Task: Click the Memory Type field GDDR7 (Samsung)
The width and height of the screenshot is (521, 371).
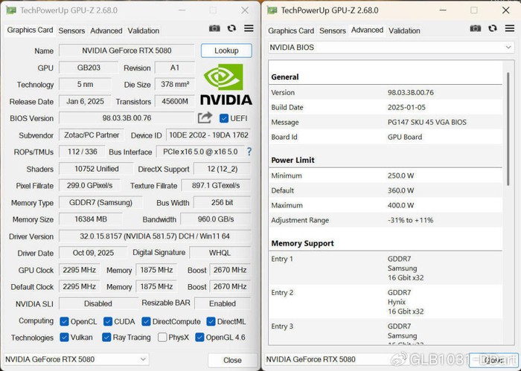Action: 100,202
